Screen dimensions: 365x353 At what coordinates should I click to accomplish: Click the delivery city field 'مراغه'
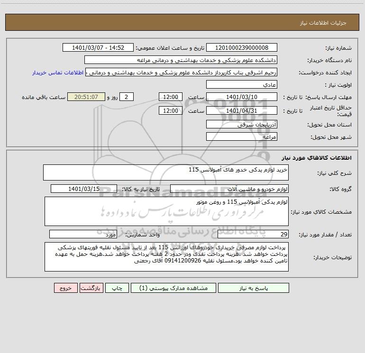[242, 137]
